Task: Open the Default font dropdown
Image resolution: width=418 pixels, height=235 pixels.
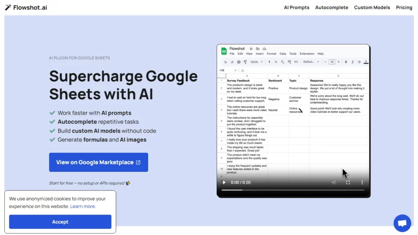Action: pyautogui.click(x=311, y=62)
